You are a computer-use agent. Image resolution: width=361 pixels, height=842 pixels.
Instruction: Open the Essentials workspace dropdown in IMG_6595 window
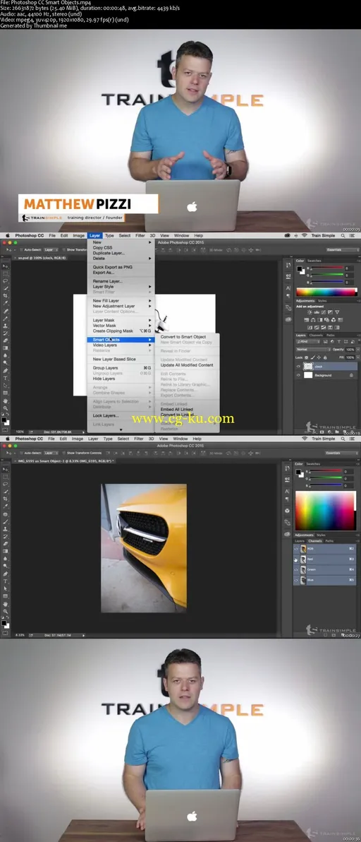pyautogui.click(x=342, y=453)
